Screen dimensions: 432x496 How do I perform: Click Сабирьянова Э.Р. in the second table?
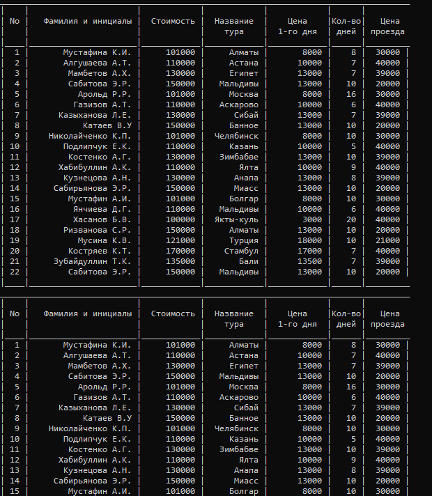pos(92,481)
